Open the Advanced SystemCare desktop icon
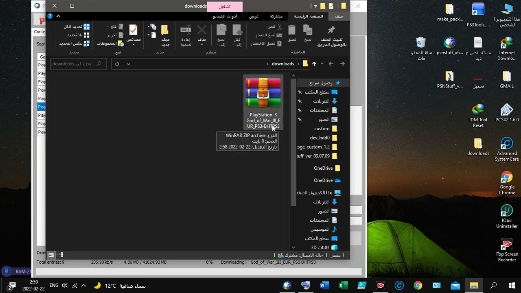The height and width of the screenshot is (293, 521). 507,149
